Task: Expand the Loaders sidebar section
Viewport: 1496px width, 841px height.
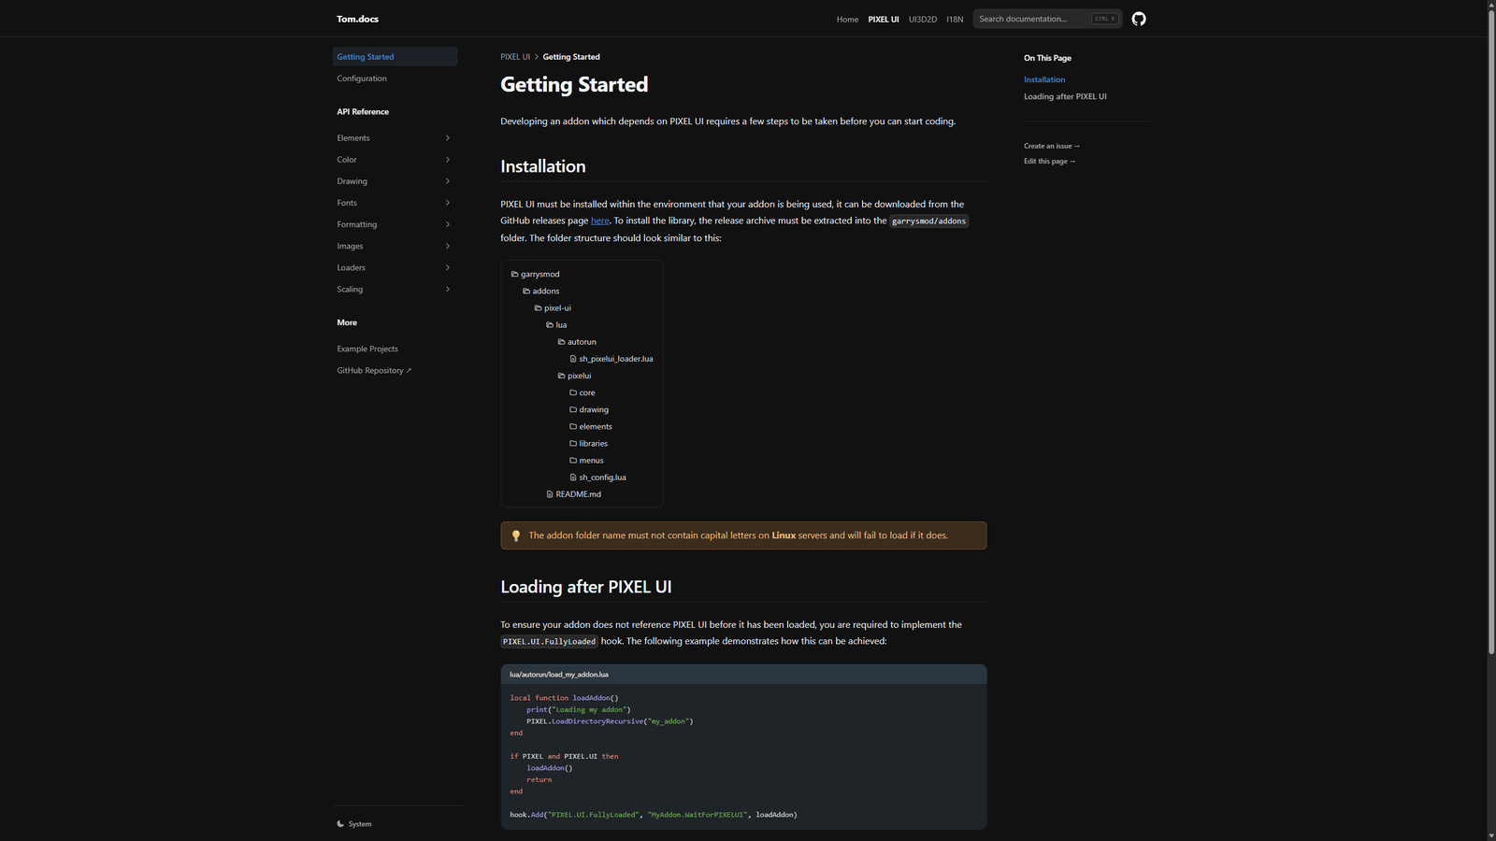Action: coord(395,267)
